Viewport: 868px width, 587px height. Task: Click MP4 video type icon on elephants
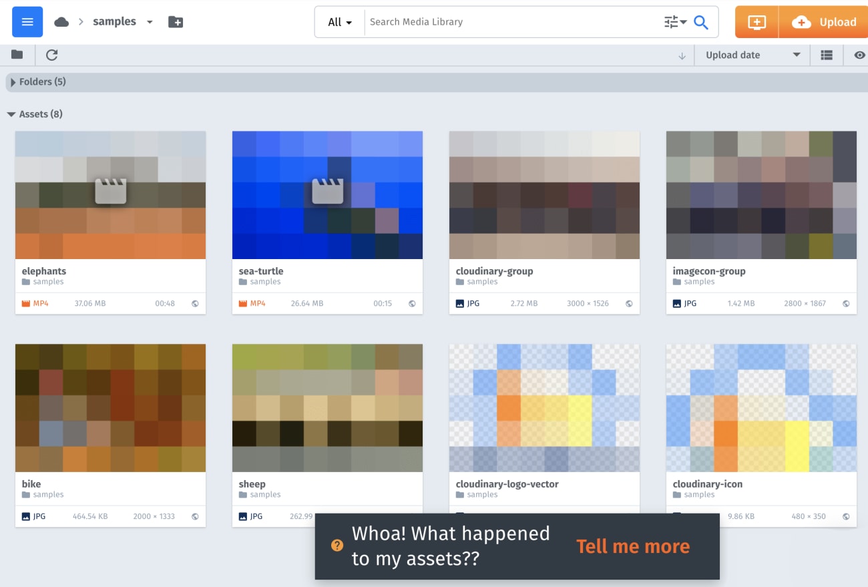[26, 303]
